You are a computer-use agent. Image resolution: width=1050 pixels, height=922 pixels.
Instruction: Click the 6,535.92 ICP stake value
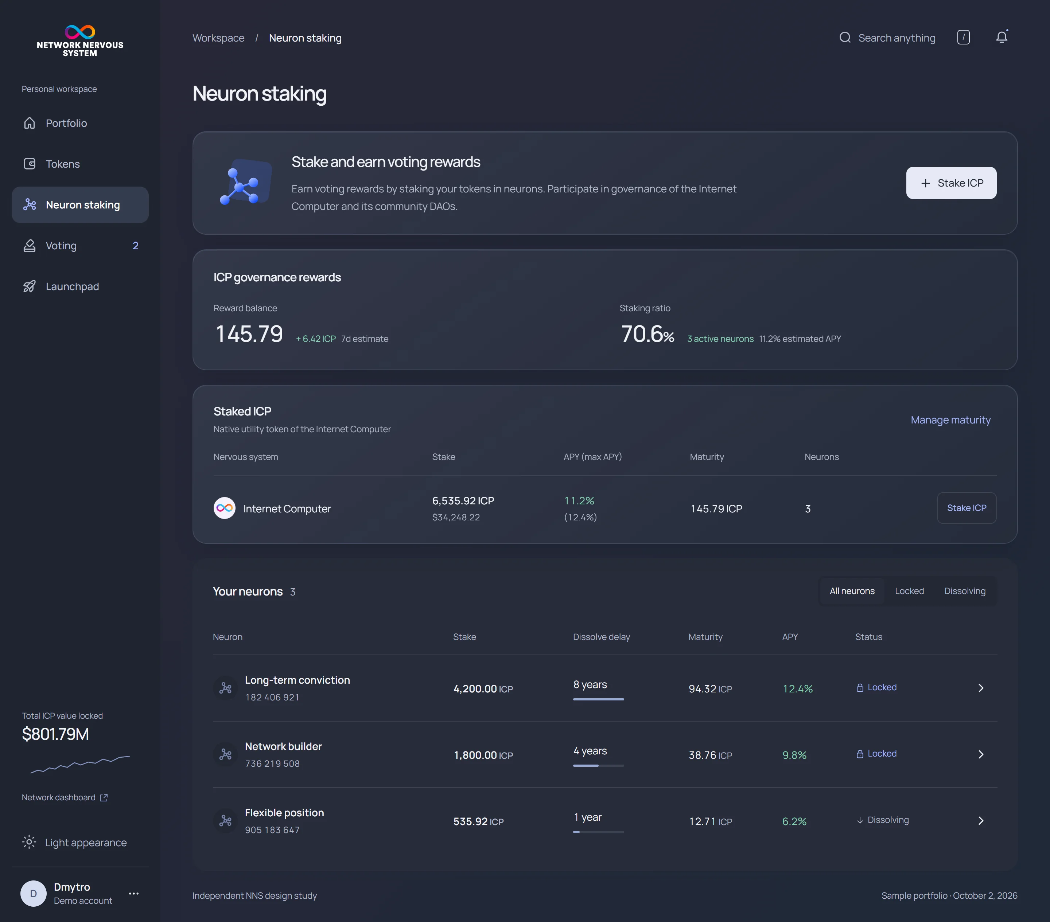463,500
